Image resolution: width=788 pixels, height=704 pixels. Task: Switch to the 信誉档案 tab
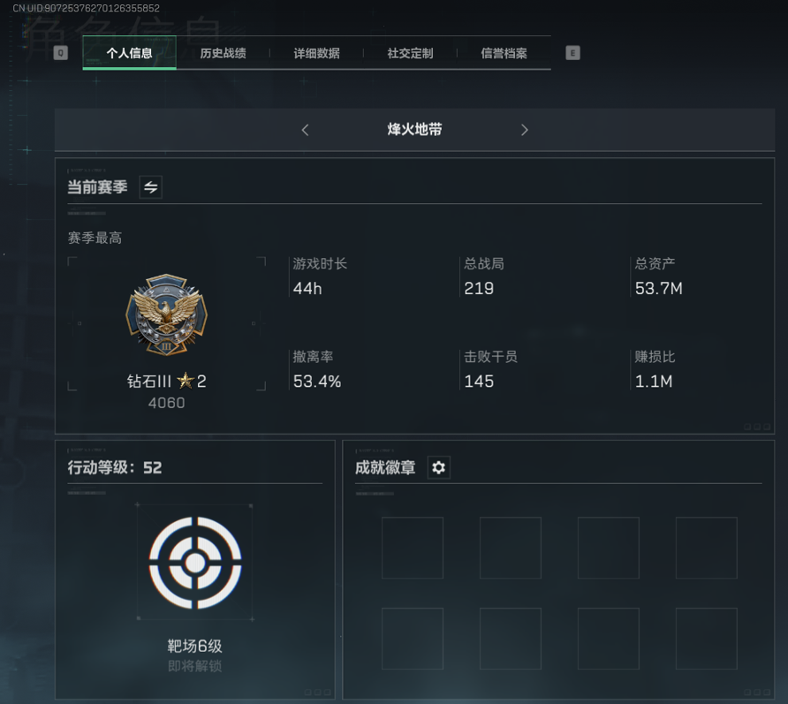[x=504, y=53]
